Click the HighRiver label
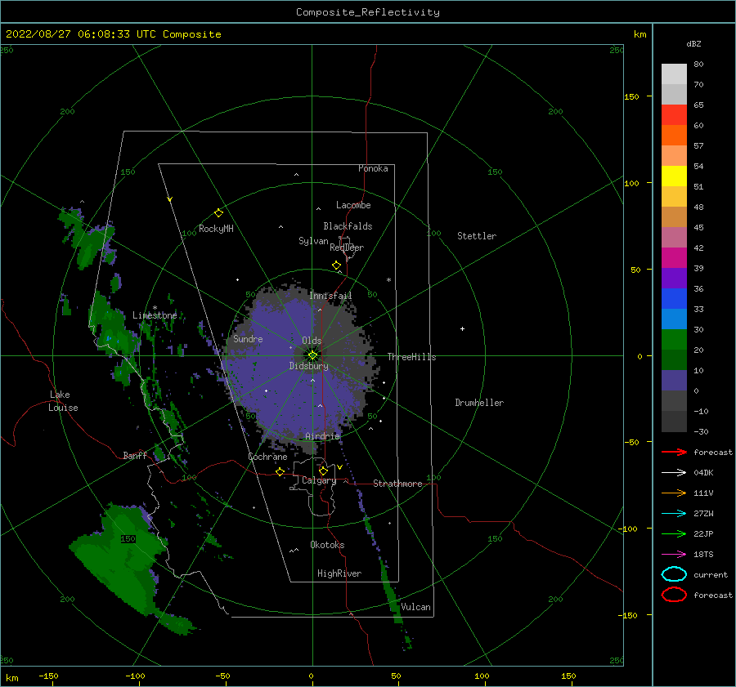The width and height of the screenshot is (736, 687). click(339, 573)
